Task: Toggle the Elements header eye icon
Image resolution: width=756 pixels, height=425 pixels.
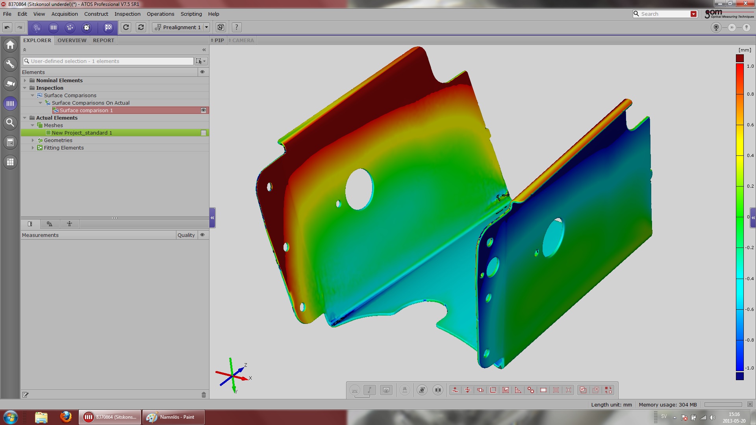Action: tap(202, 72)
